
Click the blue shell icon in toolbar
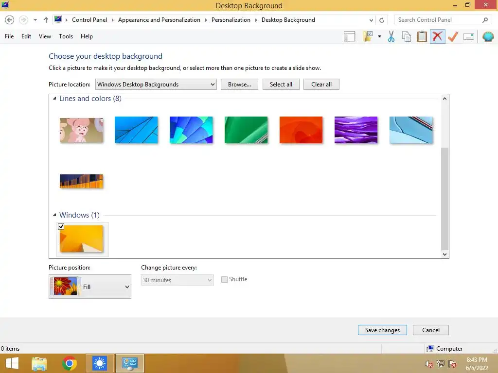(x=488, y=36)
